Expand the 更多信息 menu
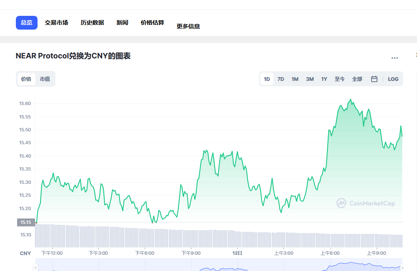 coord(188,26)
